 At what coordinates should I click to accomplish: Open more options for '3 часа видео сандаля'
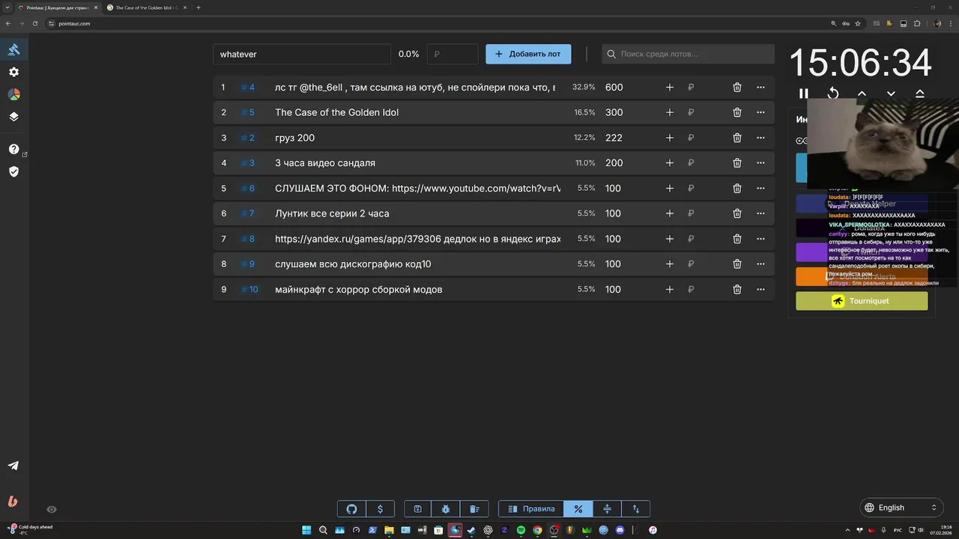[x=760, y=163]
